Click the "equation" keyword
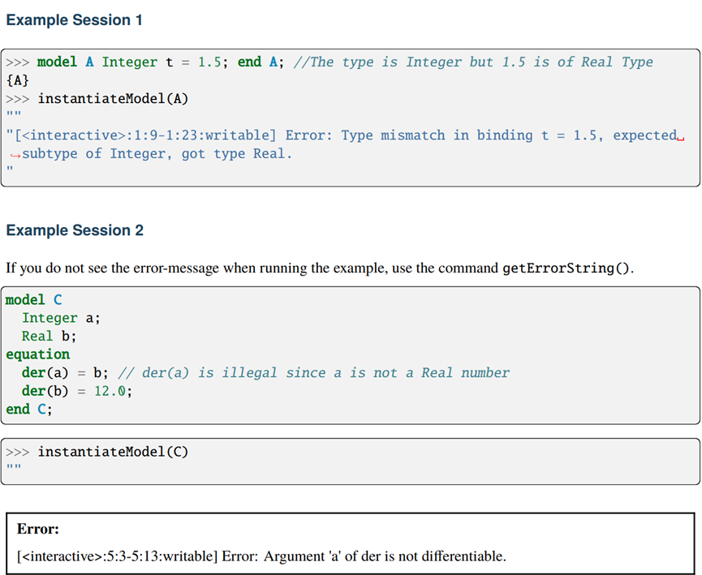Screen dimensions: 702x575 point(37,354)
